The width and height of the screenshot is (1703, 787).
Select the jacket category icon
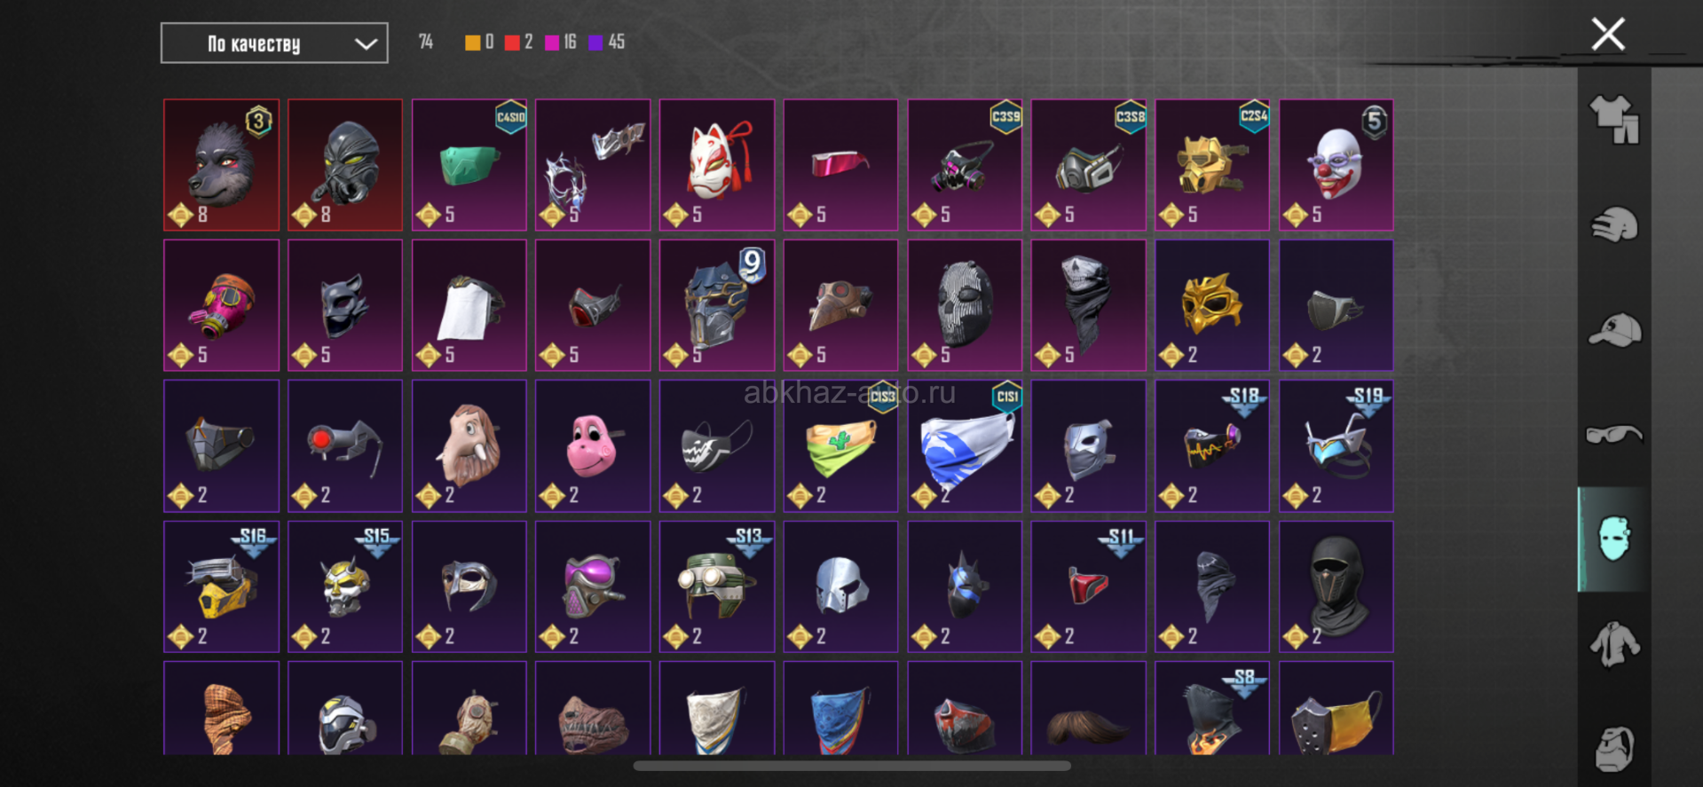click(x=1614, y=644)
